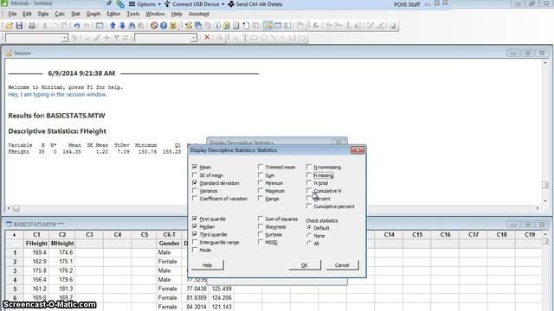Click the Find binoculars icon

pyautogui.click(x=132, y=25)
